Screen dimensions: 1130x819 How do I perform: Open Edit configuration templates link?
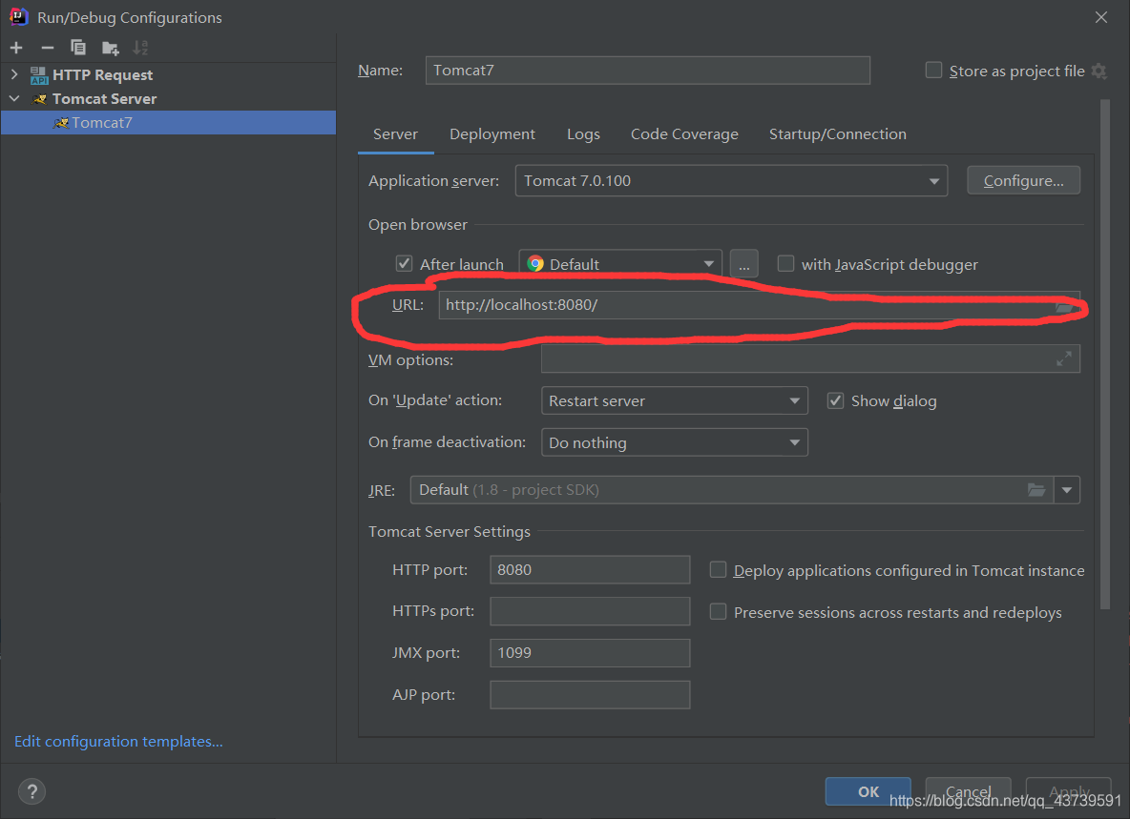[117, 741]
